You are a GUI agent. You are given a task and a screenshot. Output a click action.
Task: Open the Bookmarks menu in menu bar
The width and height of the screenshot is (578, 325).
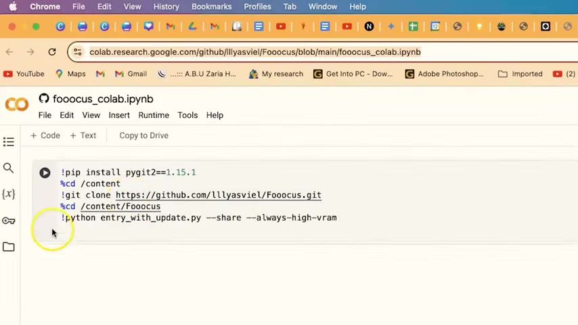(212, 7)
